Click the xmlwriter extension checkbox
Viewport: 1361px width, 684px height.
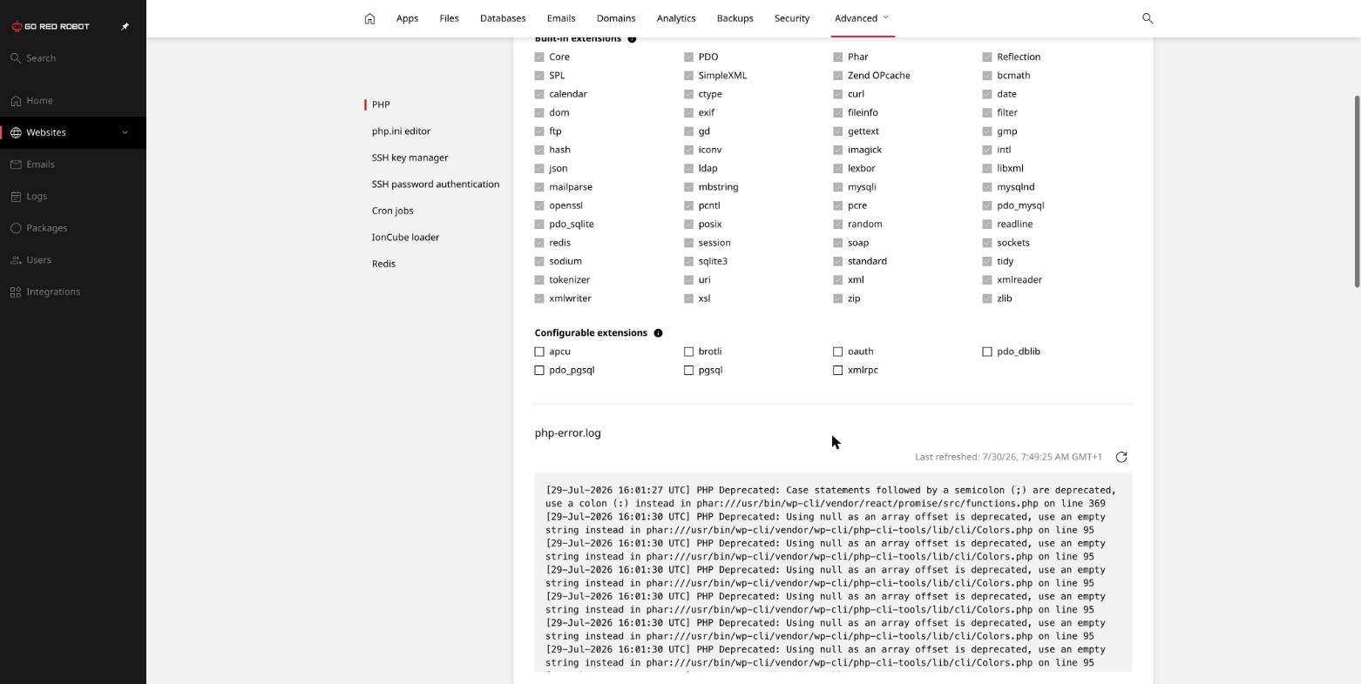(x=539, y=298)
